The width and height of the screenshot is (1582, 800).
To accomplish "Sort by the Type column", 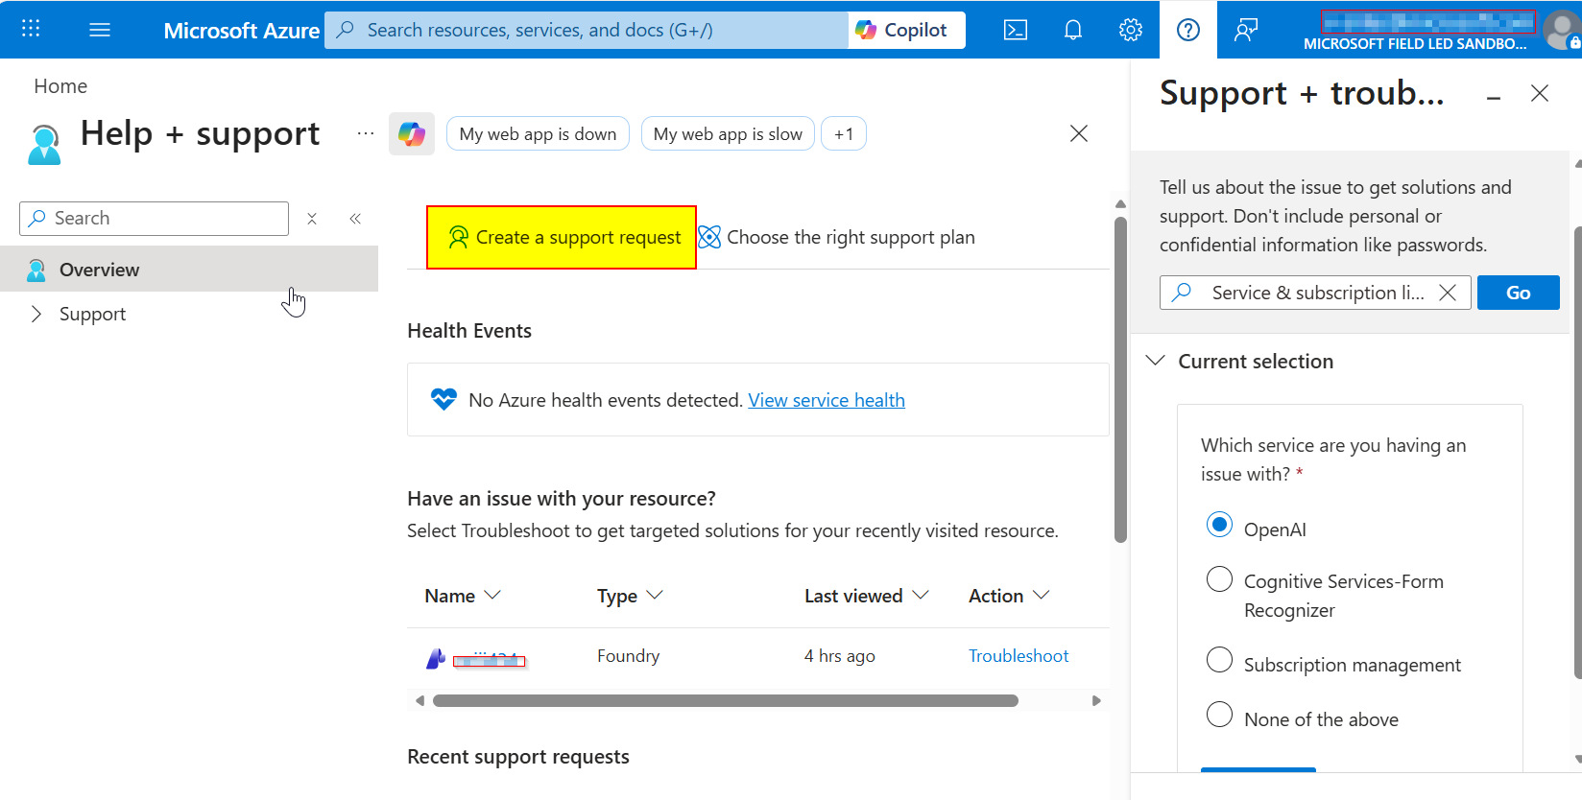I will point(630,596).
